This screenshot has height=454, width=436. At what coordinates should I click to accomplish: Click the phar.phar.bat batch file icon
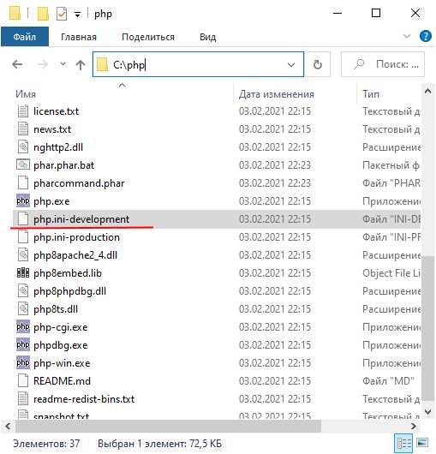23,165
